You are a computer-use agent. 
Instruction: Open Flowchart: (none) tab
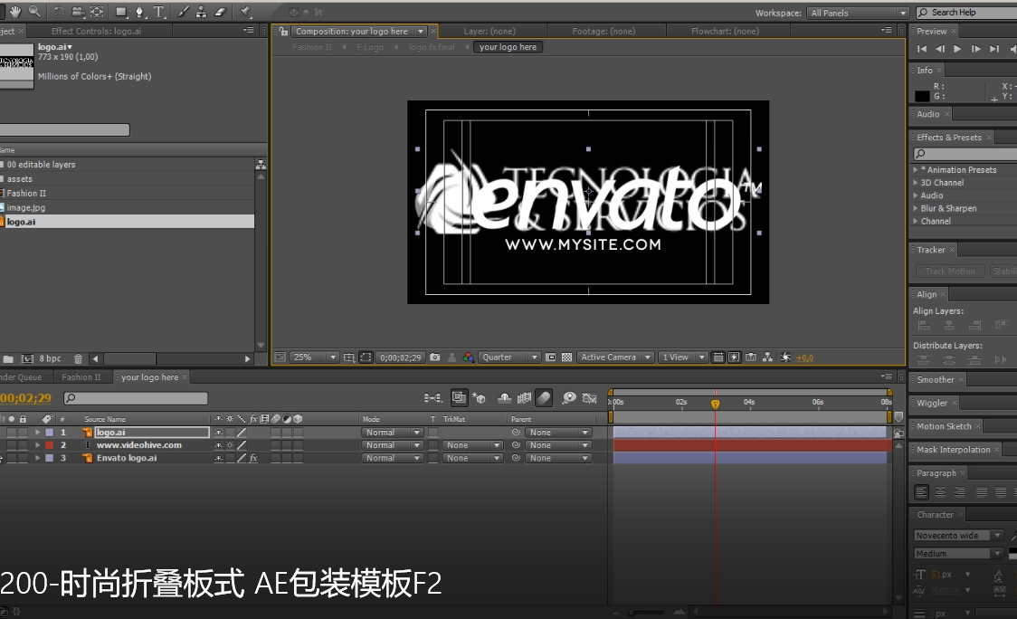coord(725,31)
